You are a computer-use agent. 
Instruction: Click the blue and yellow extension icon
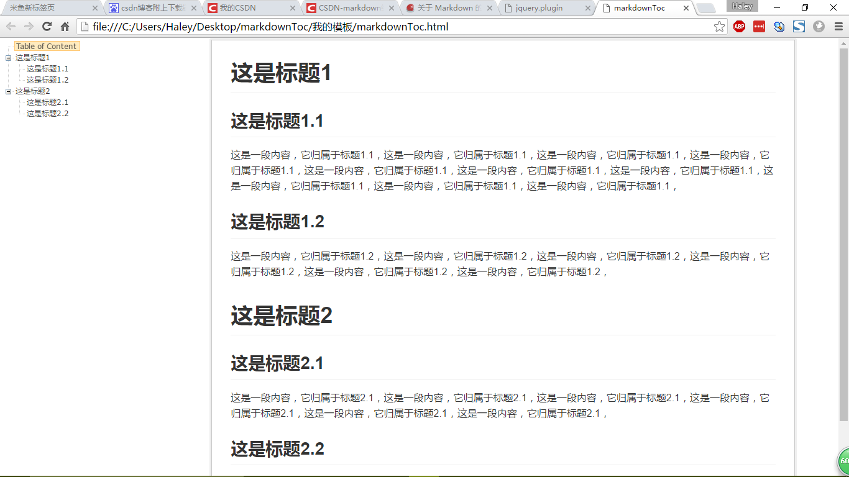779,27
